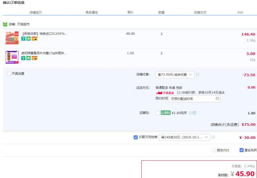Viewport: 257px width, 178px height.
Task: Open the 省73.50元:组合优惠 dropdown
Action: 175,75
